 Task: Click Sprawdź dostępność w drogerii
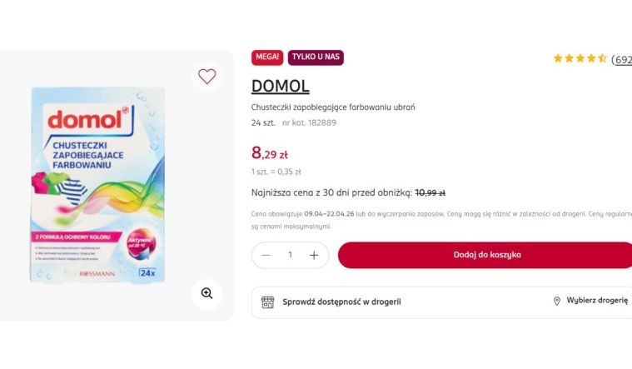tap(341, 302)
